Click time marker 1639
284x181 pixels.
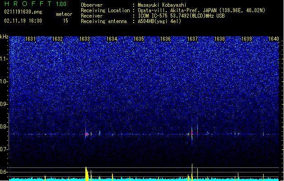[x=247, y=39]
